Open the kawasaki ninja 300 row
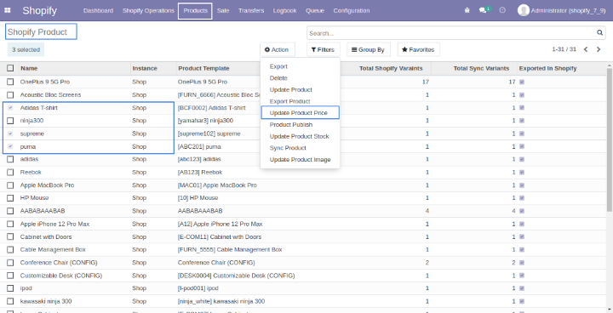613x313 pixels. [303, 301]
